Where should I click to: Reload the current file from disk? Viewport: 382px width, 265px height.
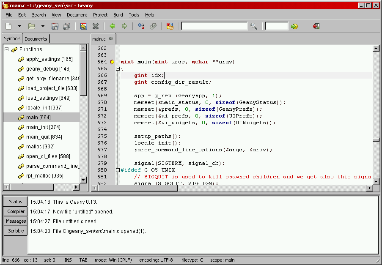pyautogui.click(x=84, y=26)
